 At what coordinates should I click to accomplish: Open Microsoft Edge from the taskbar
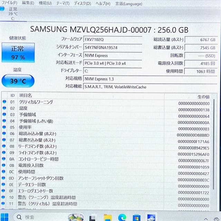[x=122, y=218]
